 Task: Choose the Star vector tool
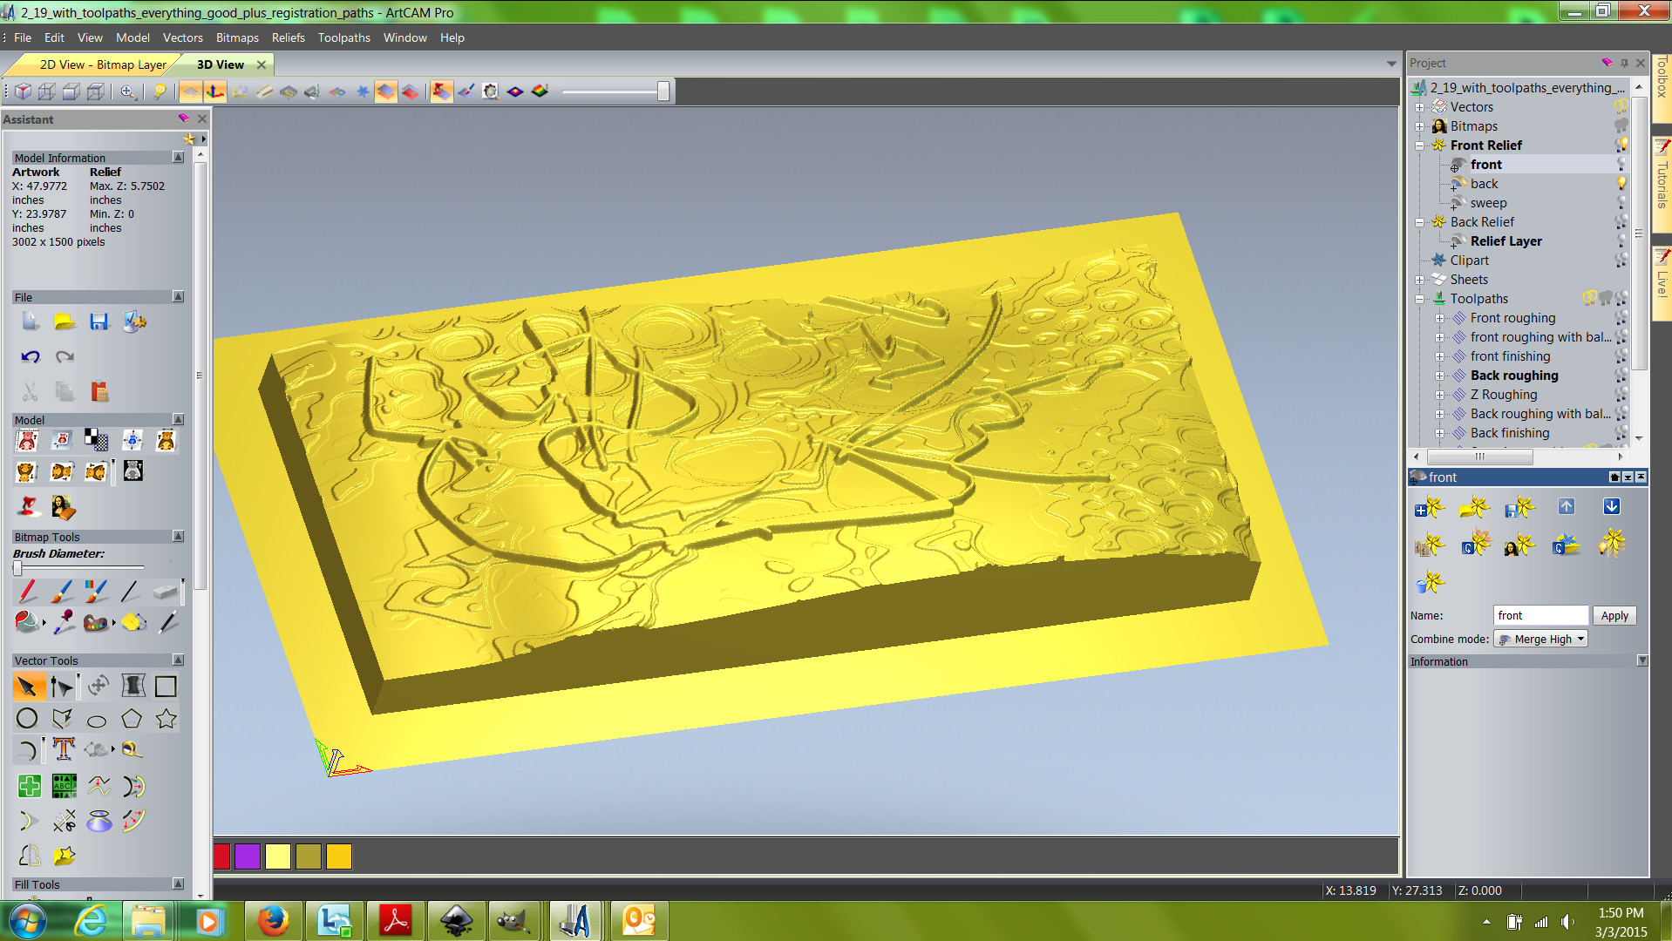coord(166,719)
